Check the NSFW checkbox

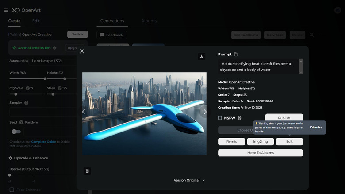tap(220, 118)
